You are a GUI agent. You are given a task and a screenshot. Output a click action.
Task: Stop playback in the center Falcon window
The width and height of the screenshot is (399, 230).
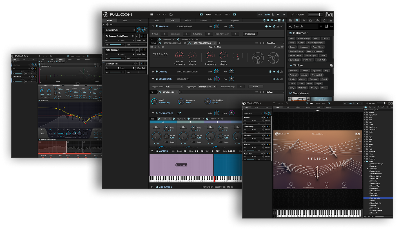pos(278,15)
